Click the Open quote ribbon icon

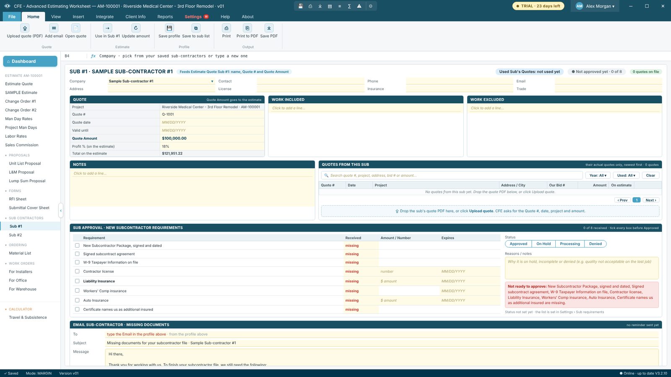point(75,28)
